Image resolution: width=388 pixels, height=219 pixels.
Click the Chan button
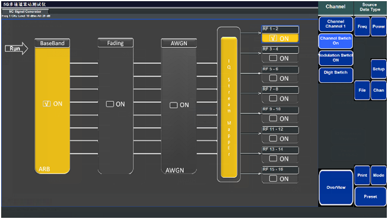pyautogui.click(x=379, y=91)
